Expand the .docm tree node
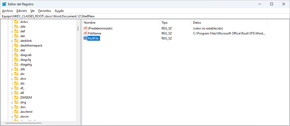This screenshot has height=126, width=290. [12, 117]
